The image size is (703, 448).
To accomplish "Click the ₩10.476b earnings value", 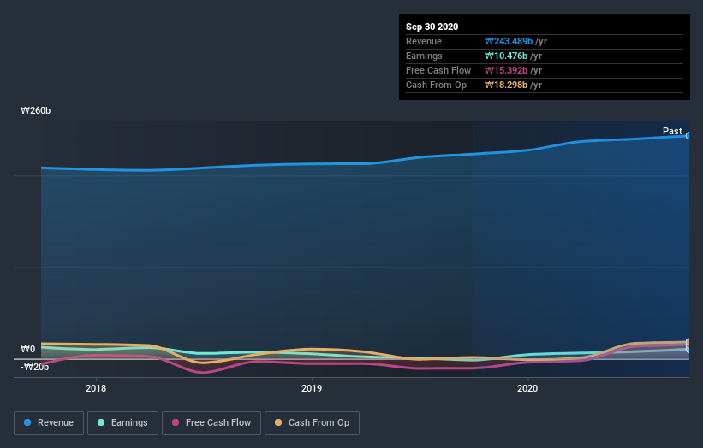I will [506, 56].
